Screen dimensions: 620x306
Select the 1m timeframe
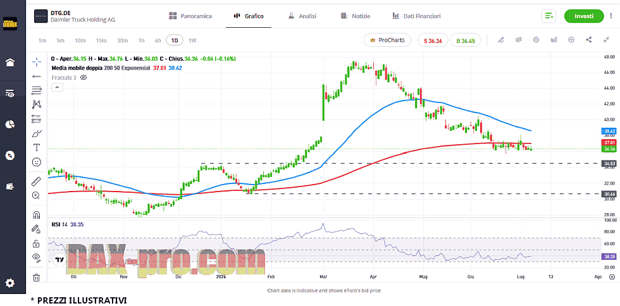(x=42, y=40)
